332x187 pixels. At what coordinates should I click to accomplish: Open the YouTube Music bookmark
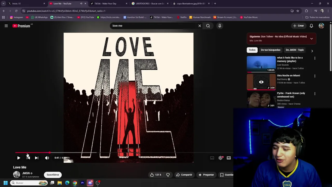tap(249, 17)
